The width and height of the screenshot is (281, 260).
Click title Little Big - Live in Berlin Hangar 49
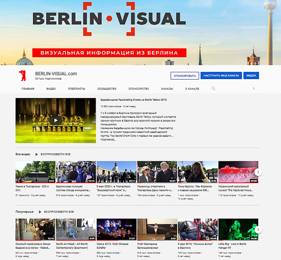point(232,246)
